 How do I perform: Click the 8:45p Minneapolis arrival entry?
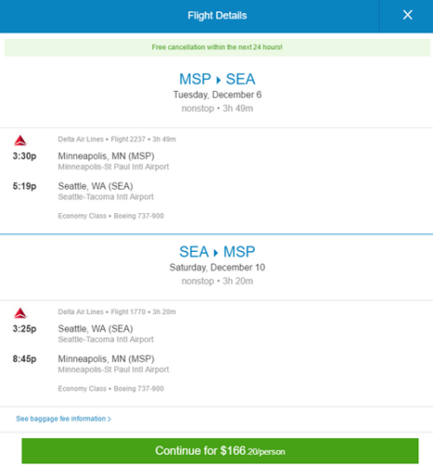click(x=91, y=364)
